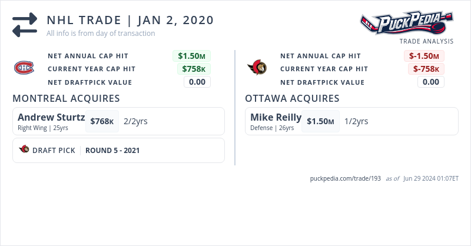Screen dimensions: 471x246
Task: Click Montreal's 0.00 net draftpick value
Action: click(x=197, y=82)
